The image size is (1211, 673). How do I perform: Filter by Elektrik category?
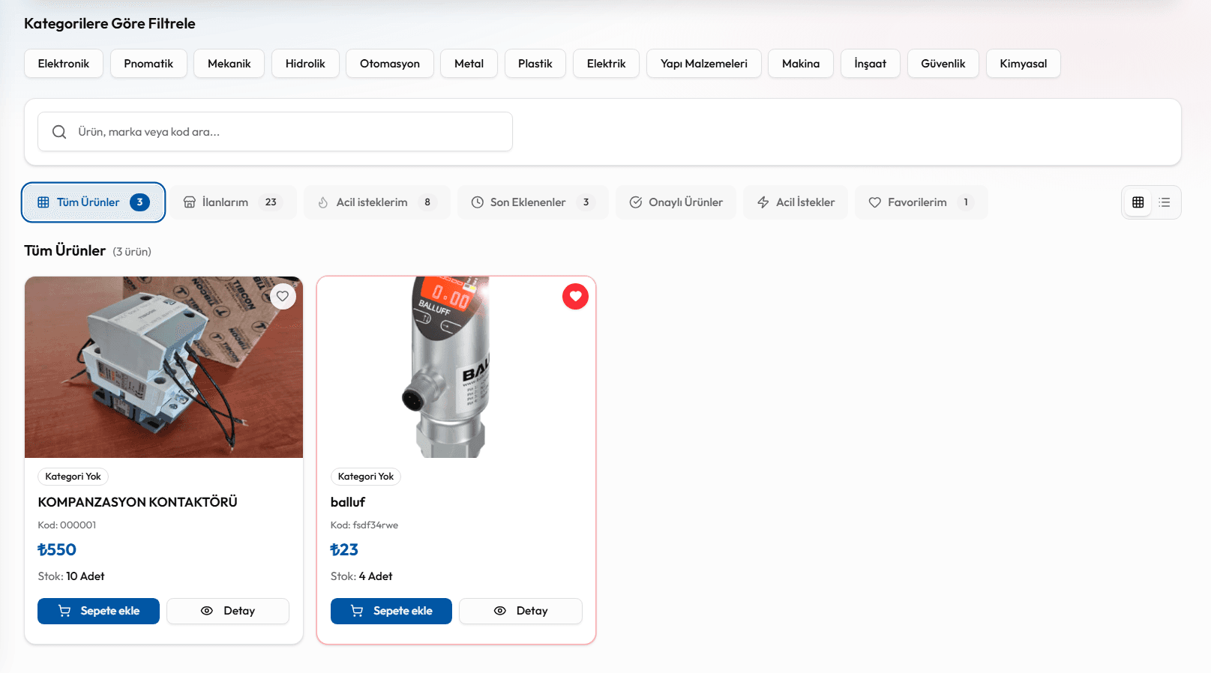pos(607,64)
